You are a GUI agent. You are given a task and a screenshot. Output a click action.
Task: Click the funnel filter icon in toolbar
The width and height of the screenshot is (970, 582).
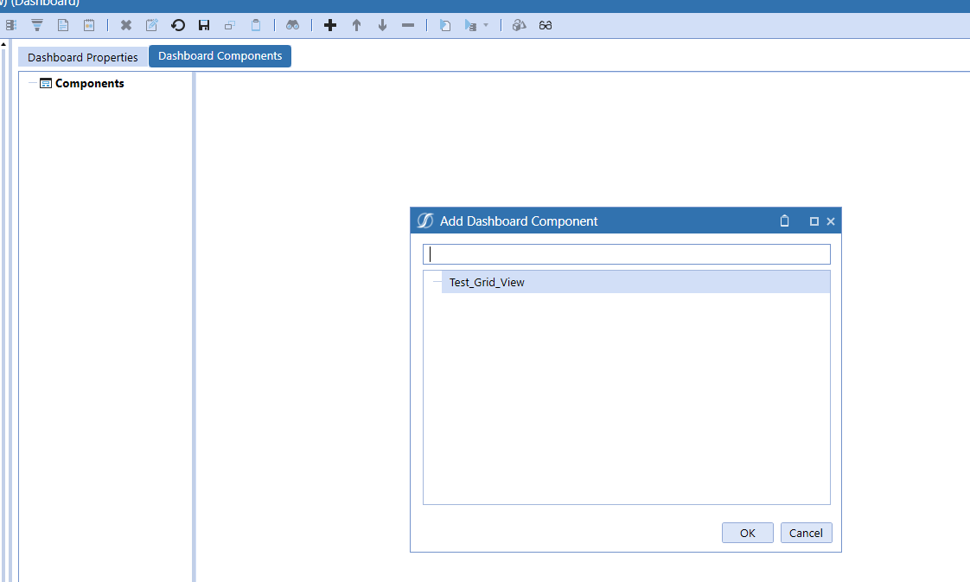tap(37, 25)
